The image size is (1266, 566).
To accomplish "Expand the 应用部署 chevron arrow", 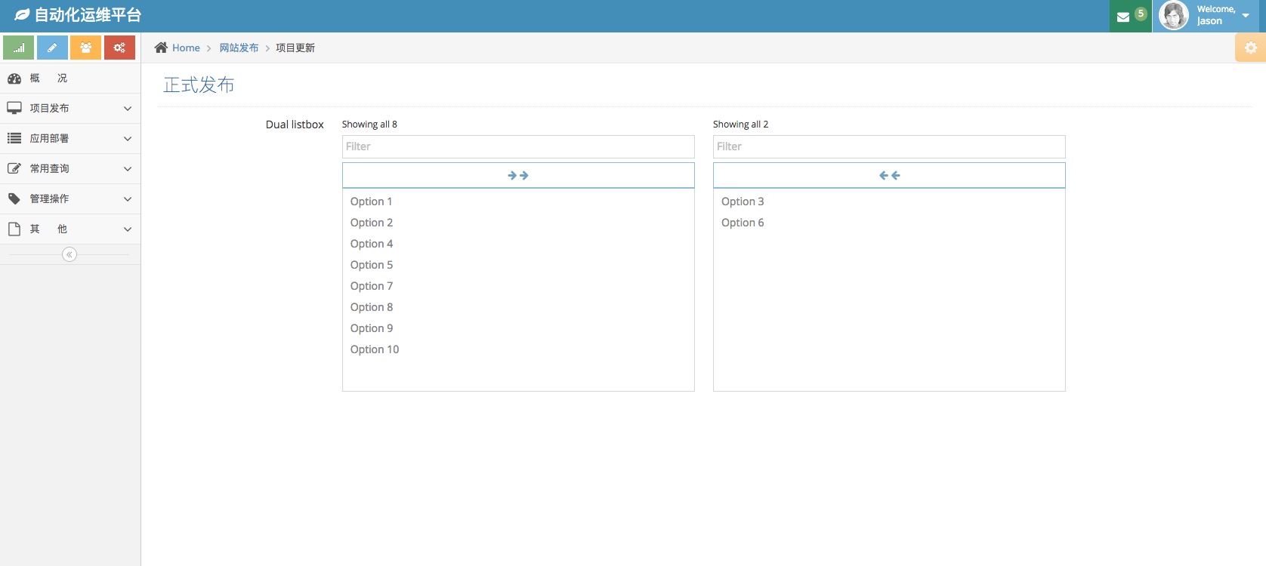I will pyautogui.click(x=128, y=139).
